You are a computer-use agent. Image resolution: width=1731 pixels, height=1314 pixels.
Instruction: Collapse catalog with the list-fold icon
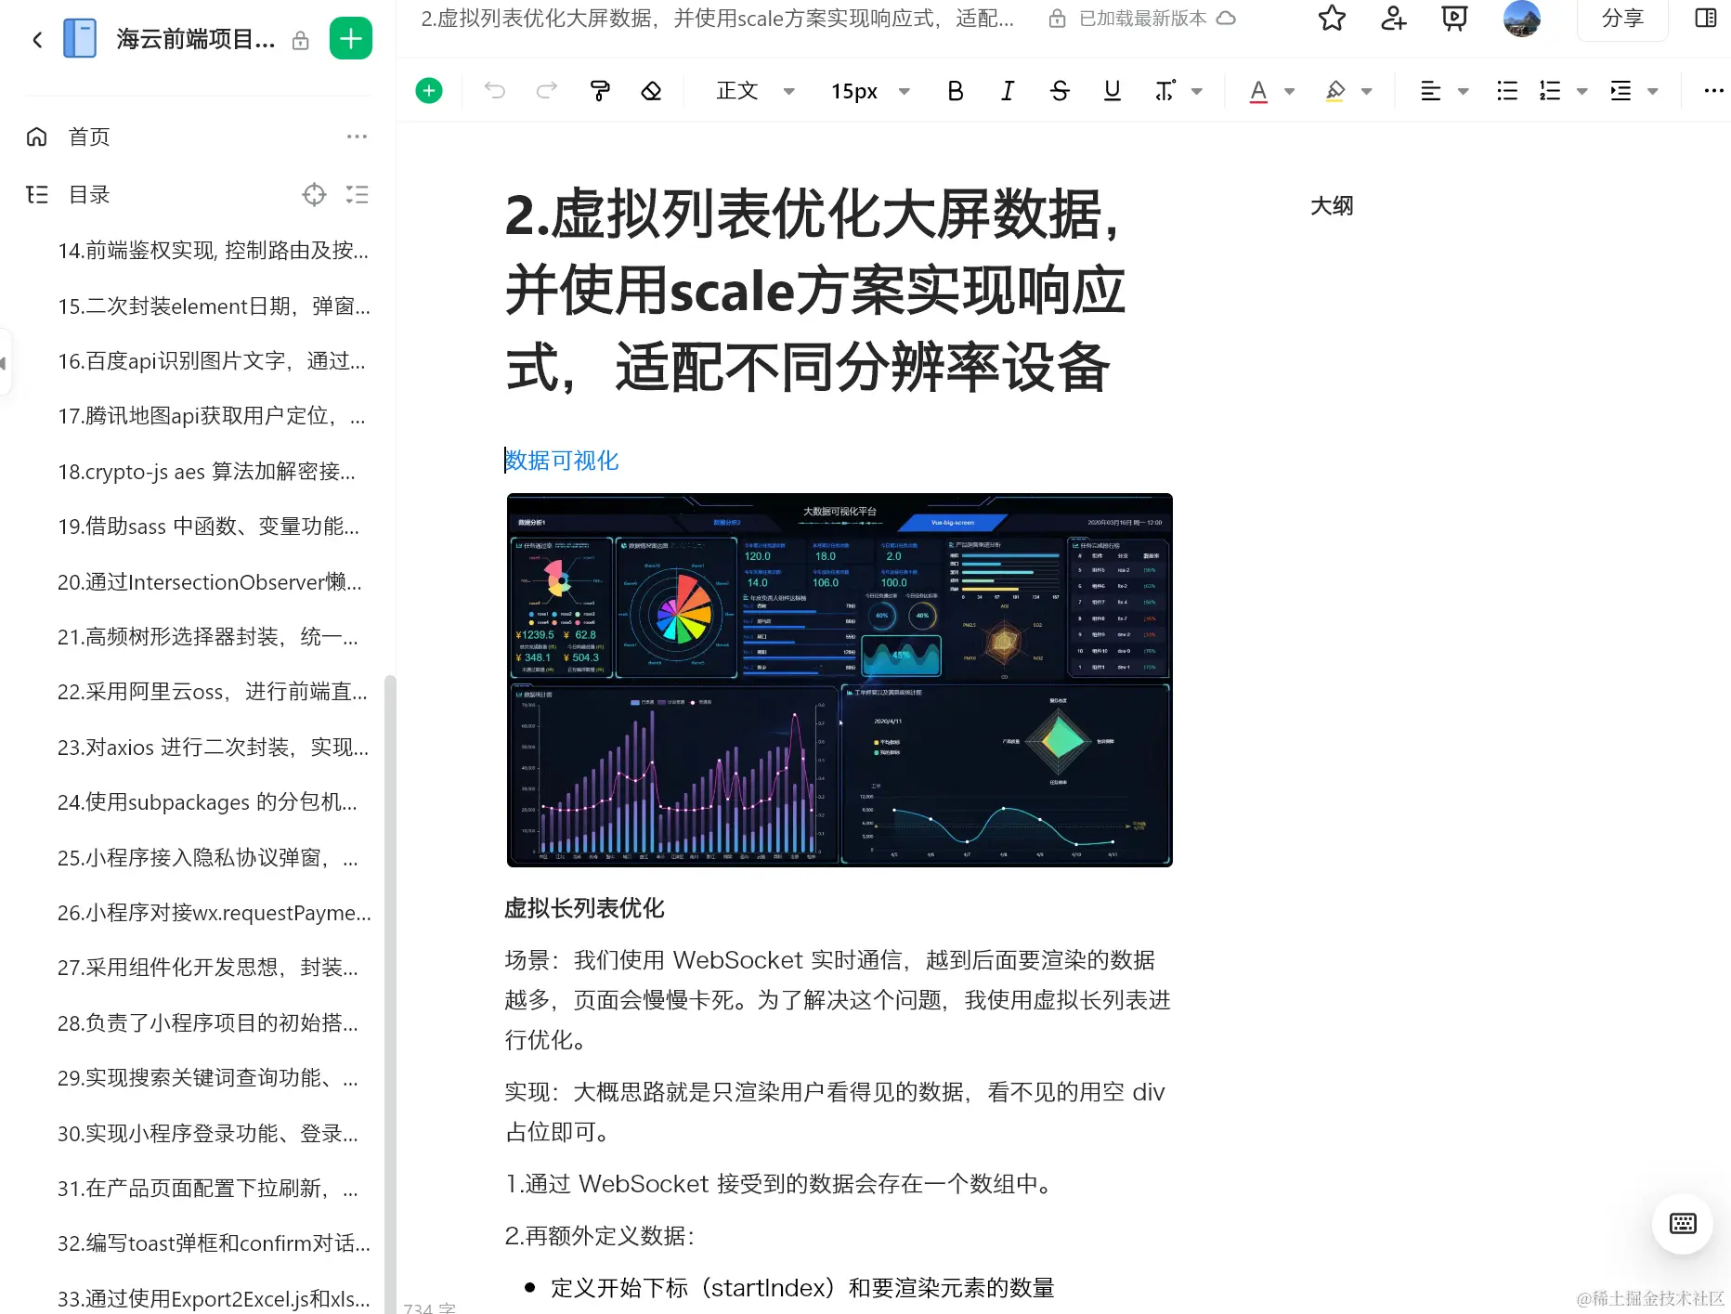coord(358,195)
